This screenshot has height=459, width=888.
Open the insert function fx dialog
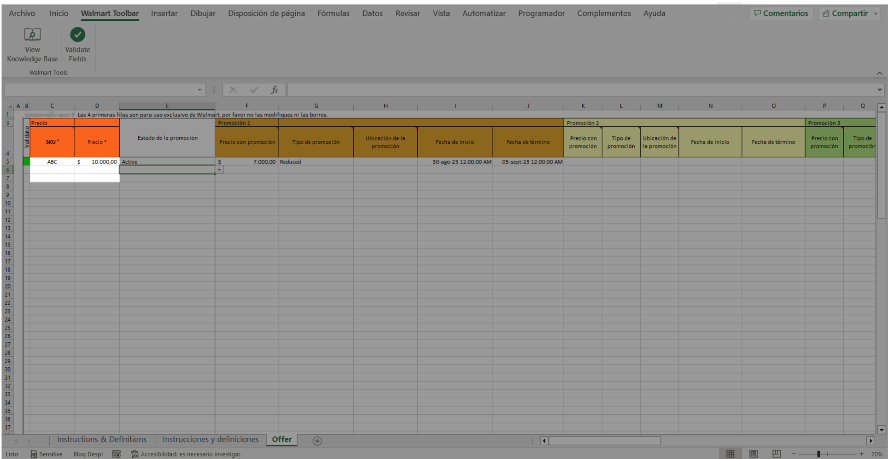pyautogui.click(x=275, y=90)
